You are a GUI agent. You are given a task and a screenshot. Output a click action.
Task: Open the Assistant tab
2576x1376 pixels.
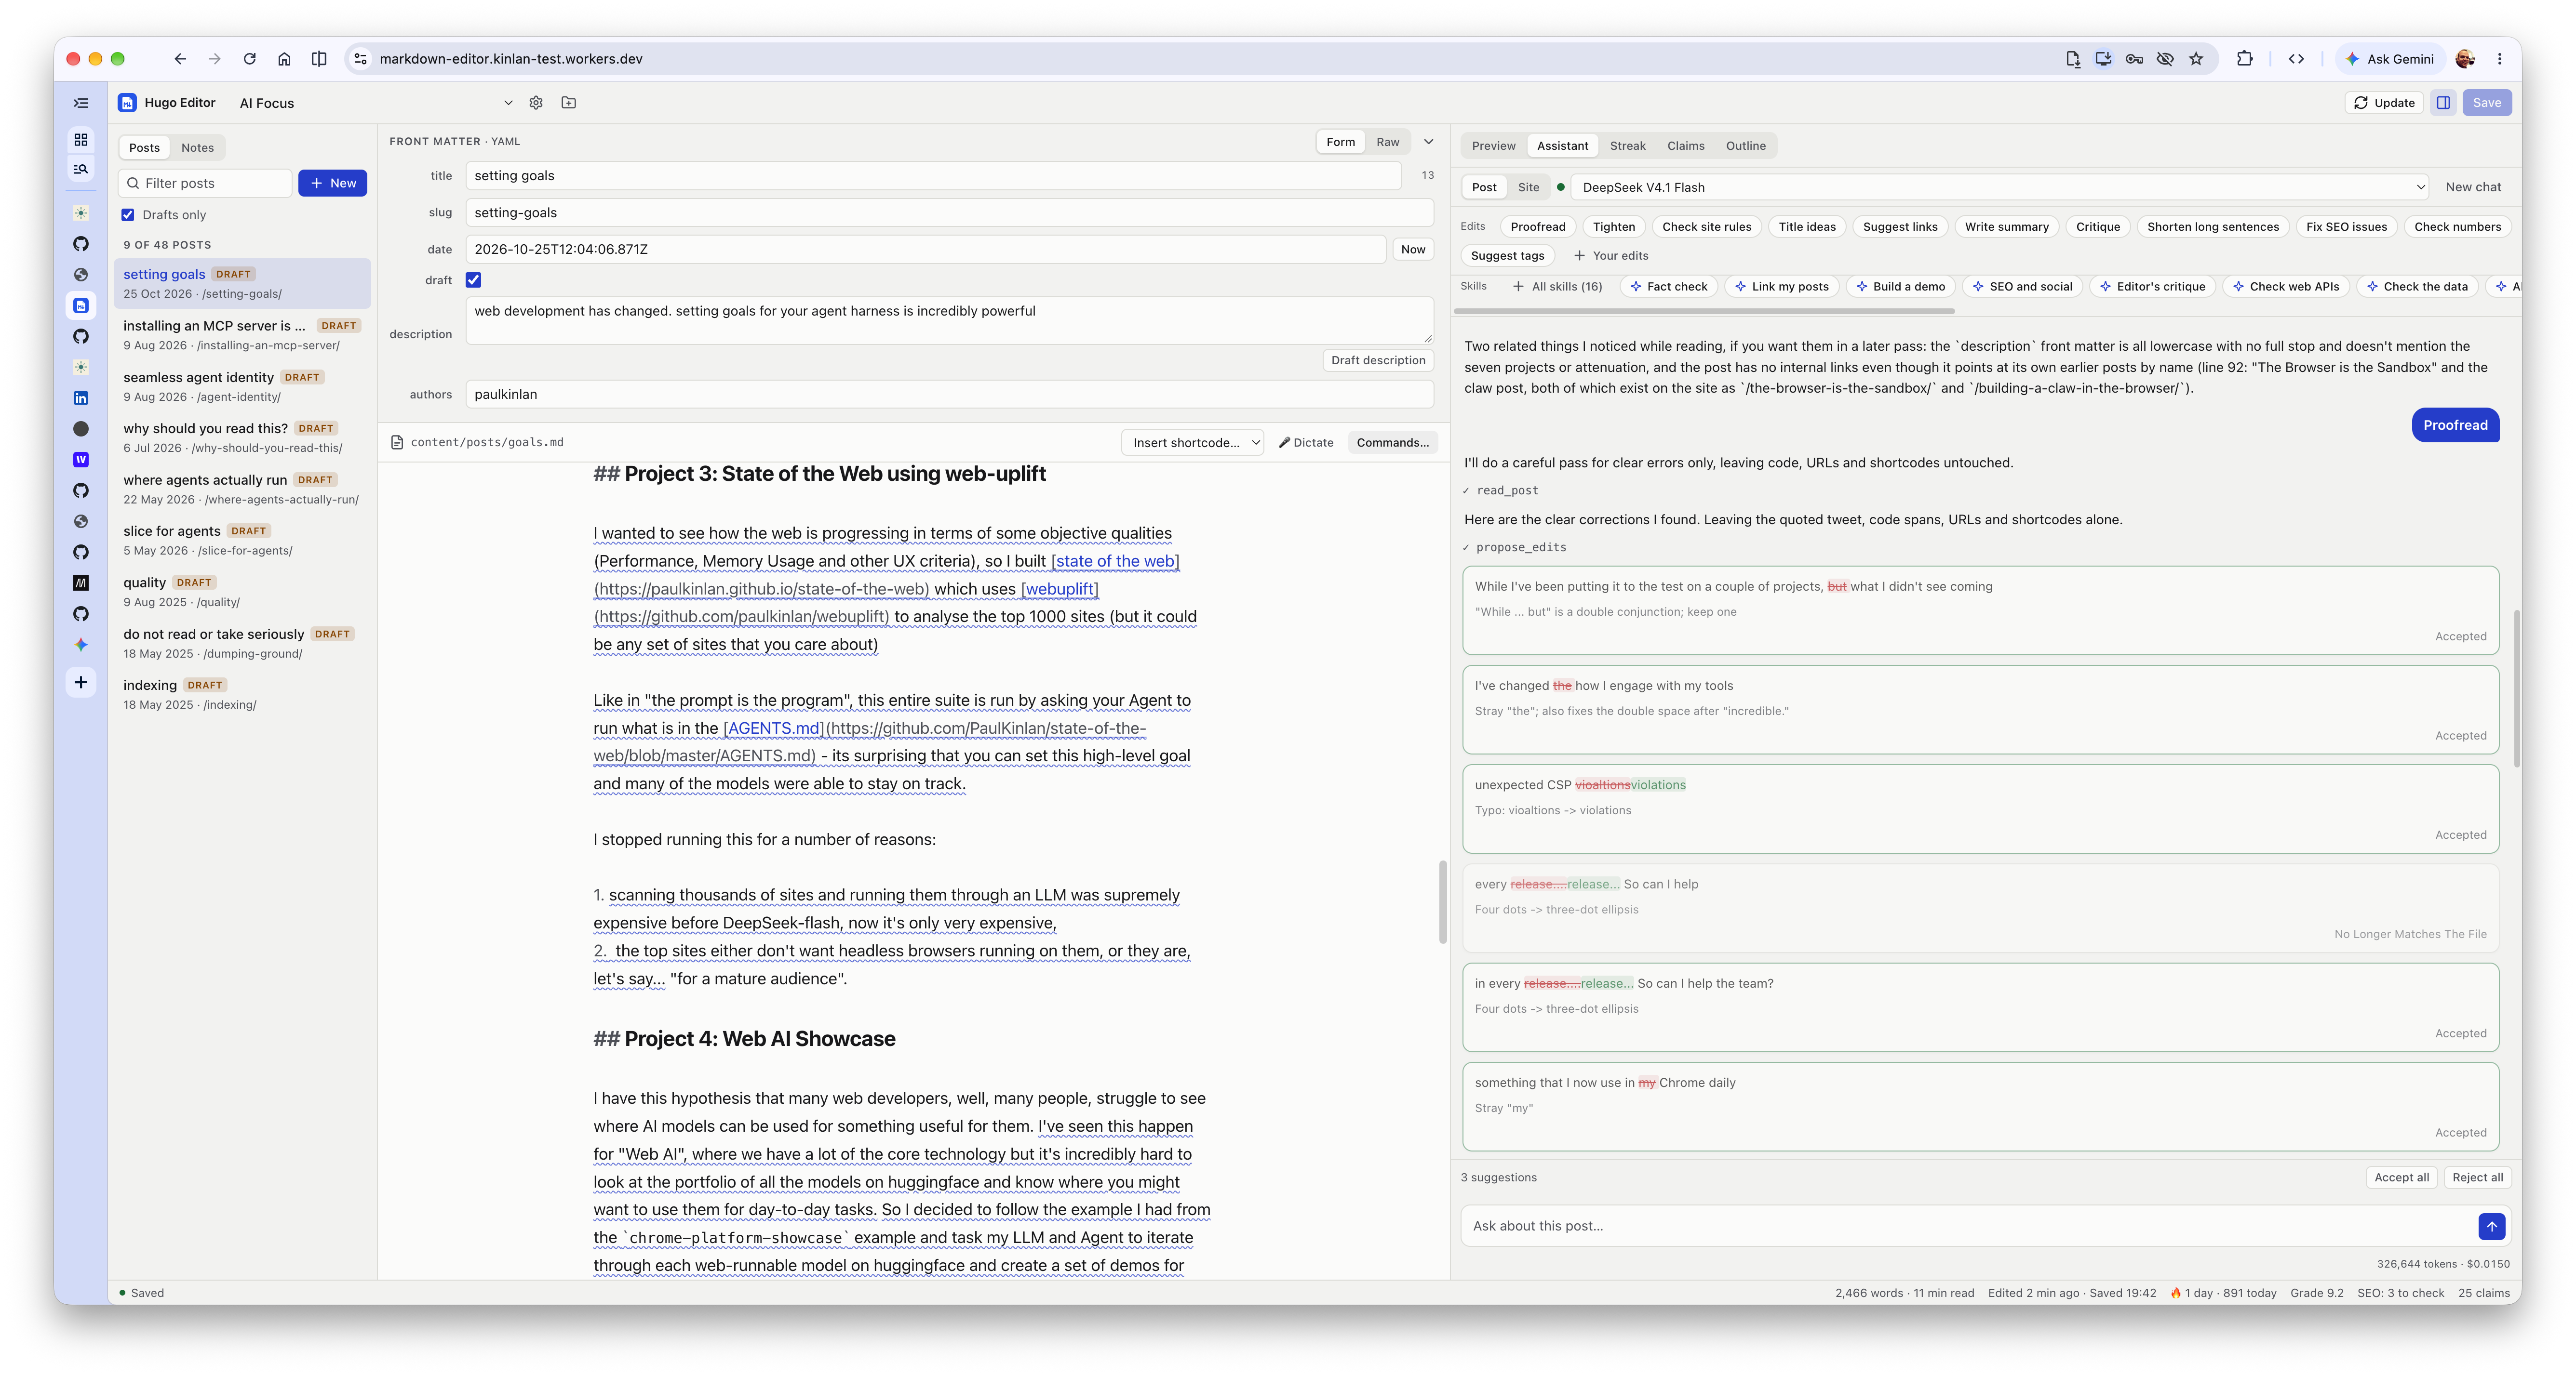coord(1562,146)
